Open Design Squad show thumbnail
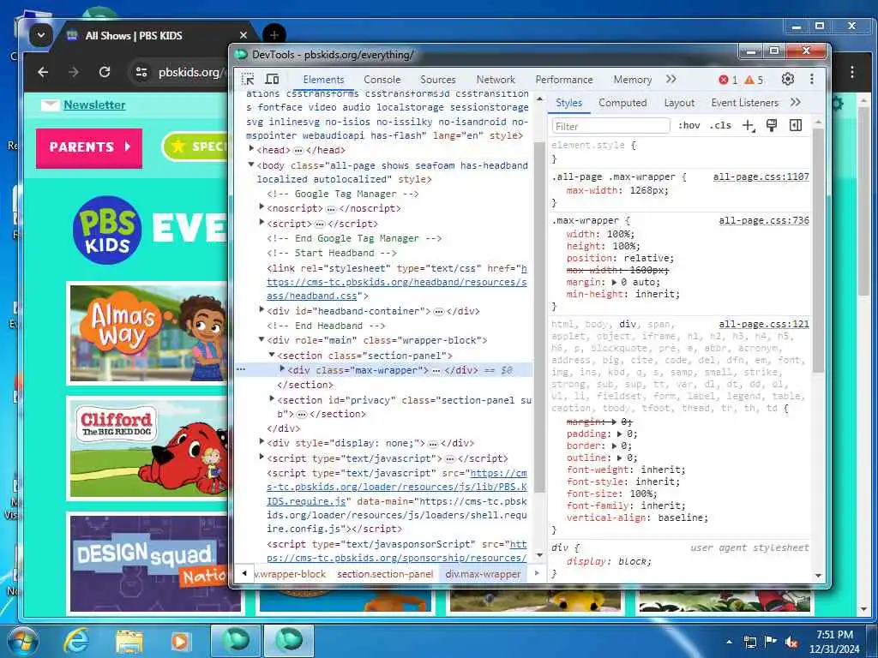 click(155, 564)
